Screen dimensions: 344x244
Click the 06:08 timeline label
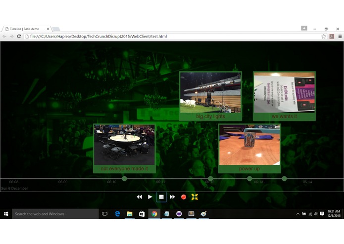[14, 182]
